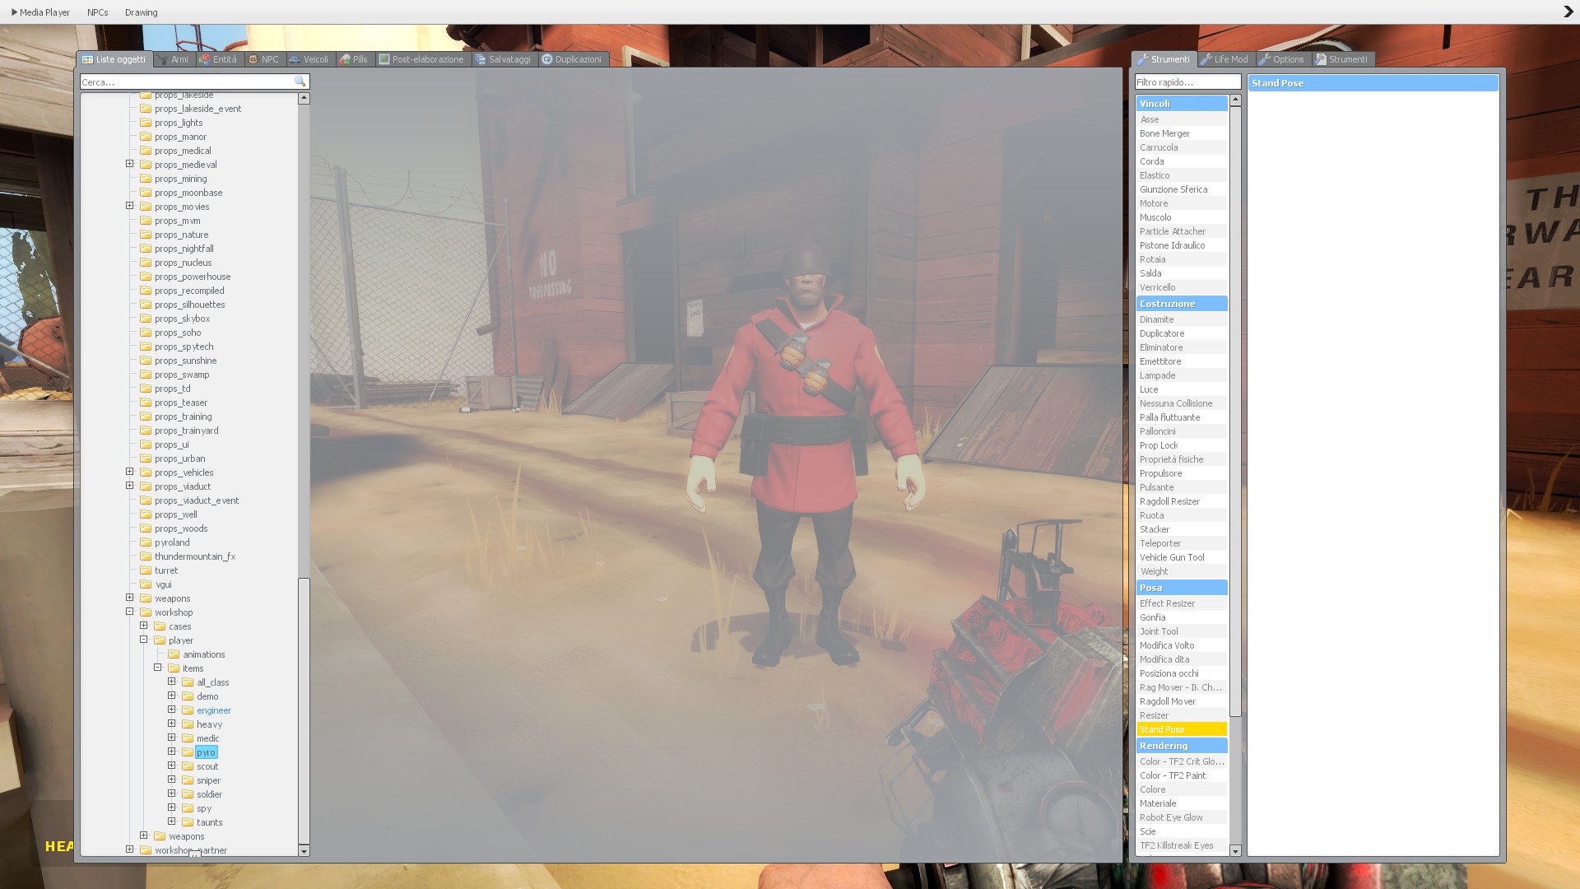Open the Entità tab with blocks icon
1580x889 pixels.
click(218, 59)
